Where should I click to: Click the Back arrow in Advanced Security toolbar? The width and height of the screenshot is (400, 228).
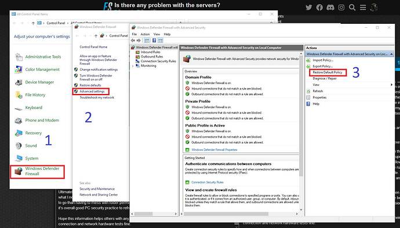[133, 41]
